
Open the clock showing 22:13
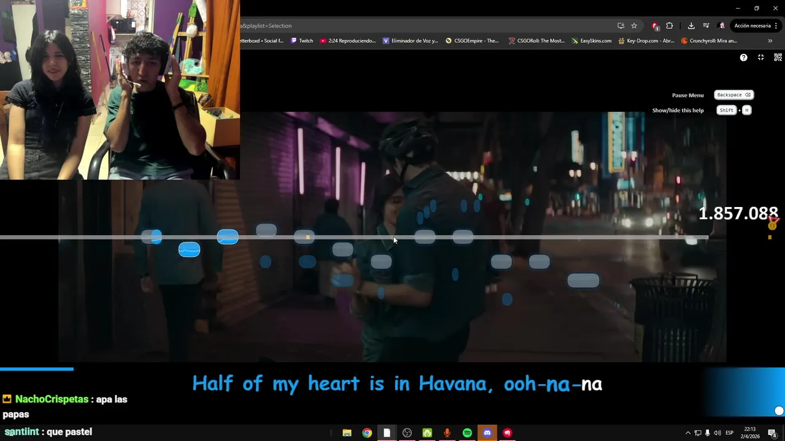pos(750,432)
